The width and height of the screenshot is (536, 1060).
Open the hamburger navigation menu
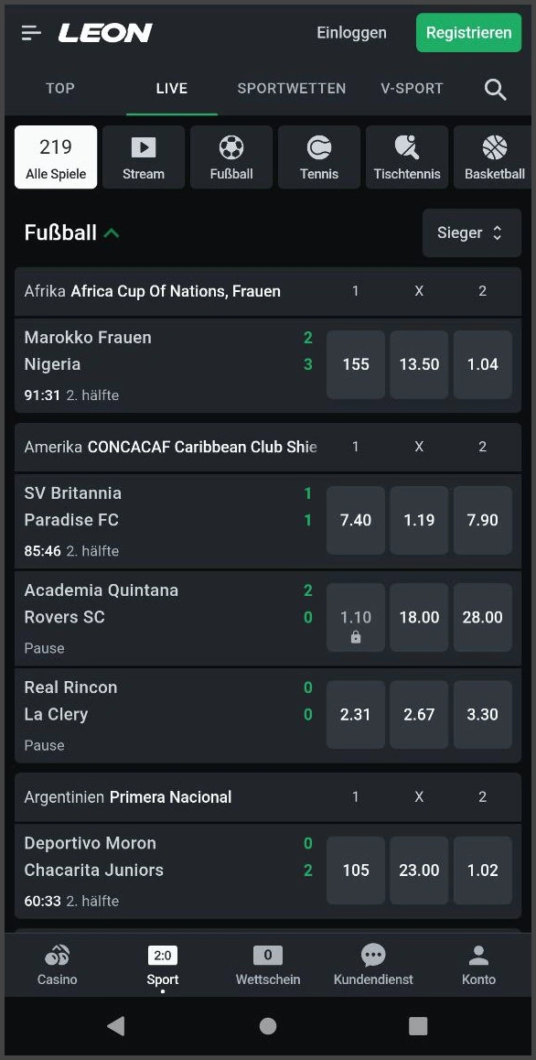click(x=30, y=32)
